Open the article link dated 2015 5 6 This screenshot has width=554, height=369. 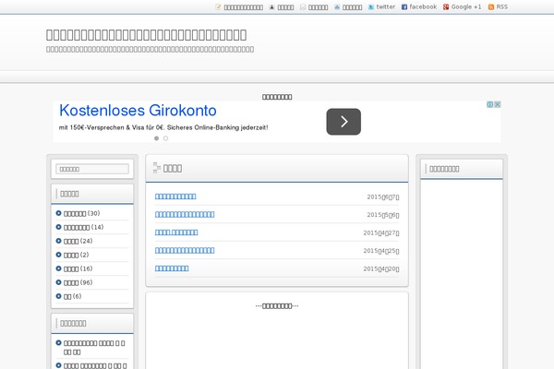point(185,214)
